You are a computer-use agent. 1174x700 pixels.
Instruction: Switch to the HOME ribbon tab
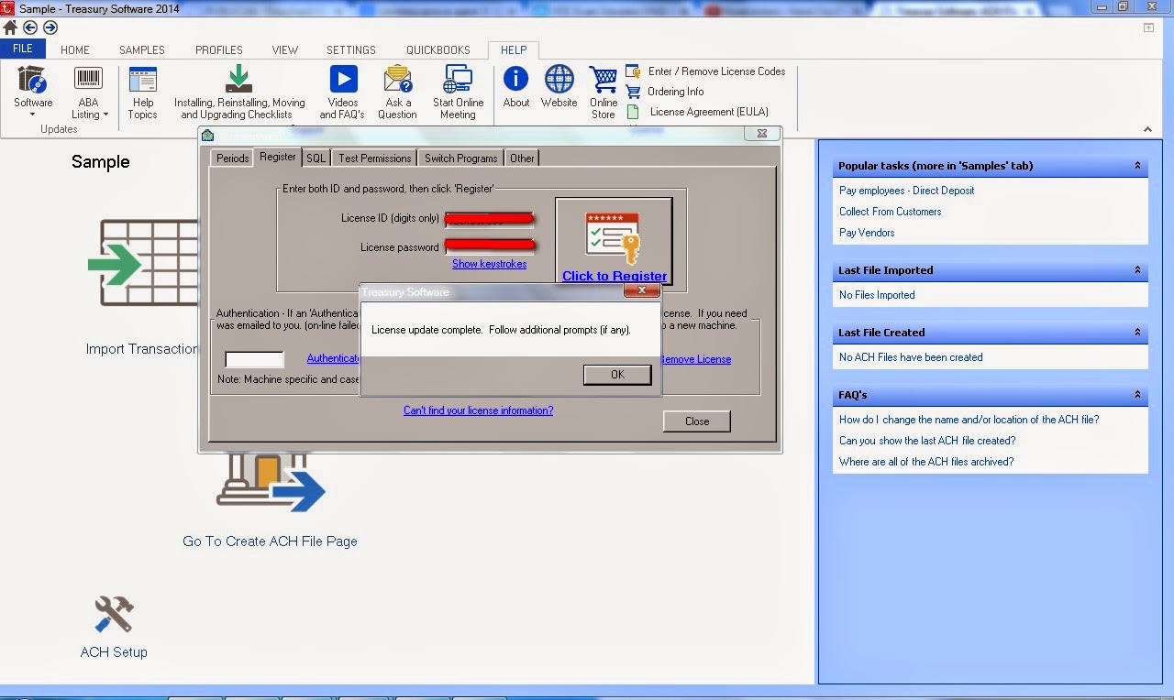pos(75,50)
